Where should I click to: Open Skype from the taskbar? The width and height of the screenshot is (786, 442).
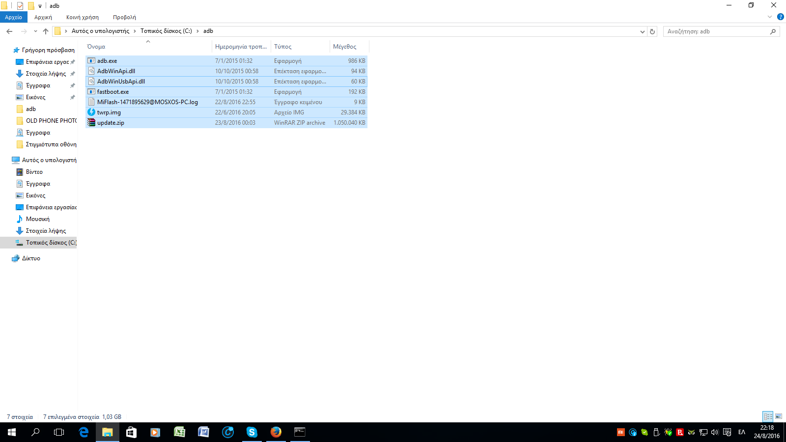[252, 432]
